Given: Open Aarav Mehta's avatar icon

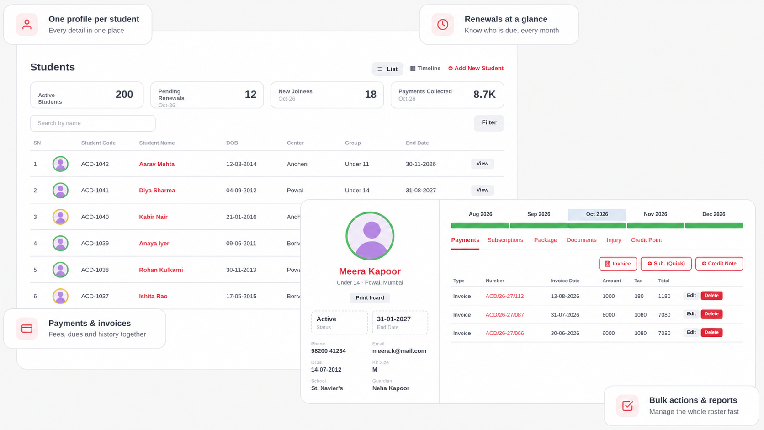Looking at the screenshot, I should pos(60,164).
